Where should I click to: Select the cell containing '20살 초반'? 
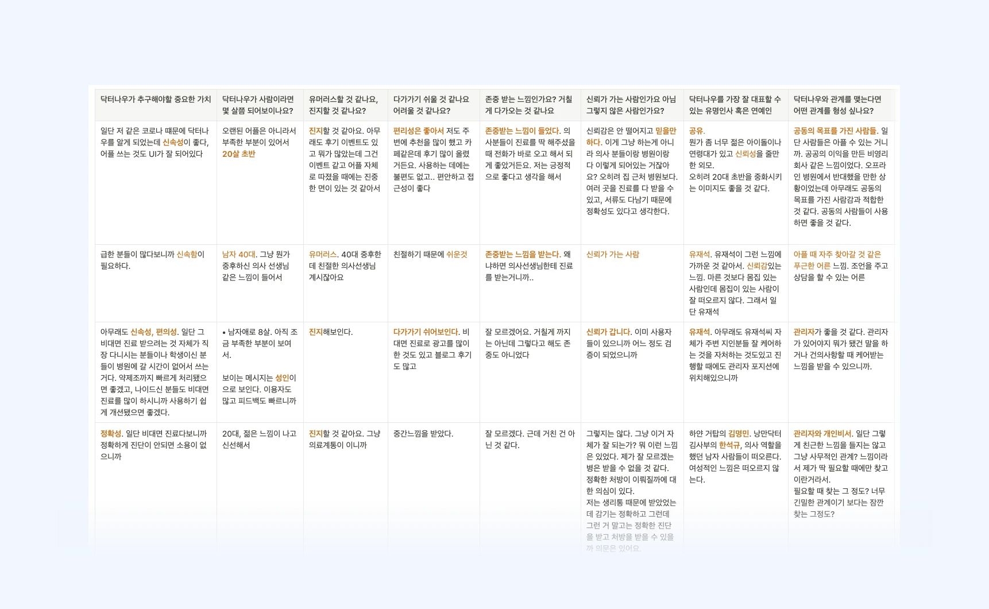[260, 183]
